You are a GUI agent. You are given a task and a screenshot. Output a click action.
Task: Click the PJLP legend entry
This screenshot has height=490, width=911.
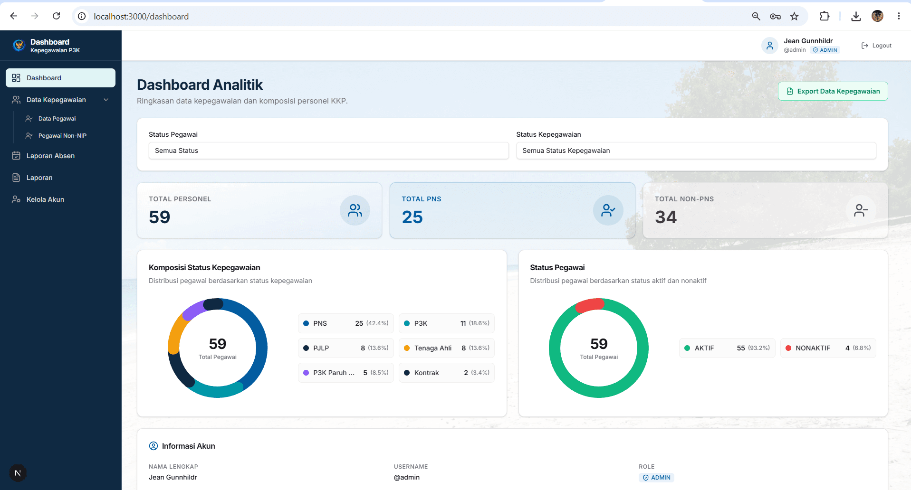[346, 348]
